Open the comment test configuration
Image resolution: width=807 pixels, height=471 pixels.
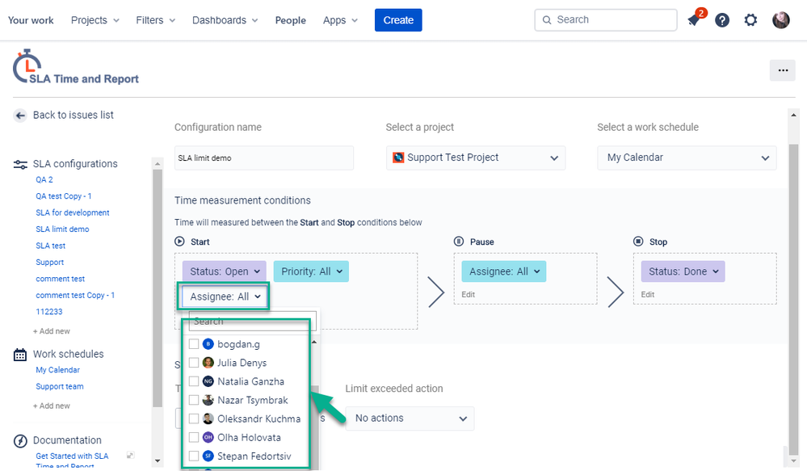coord(61,279)
